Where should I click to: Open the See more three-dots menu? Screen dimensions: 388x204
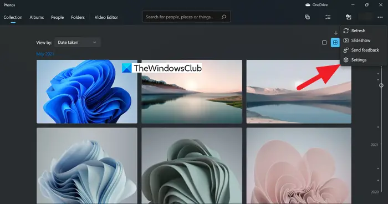click(380, 17)
